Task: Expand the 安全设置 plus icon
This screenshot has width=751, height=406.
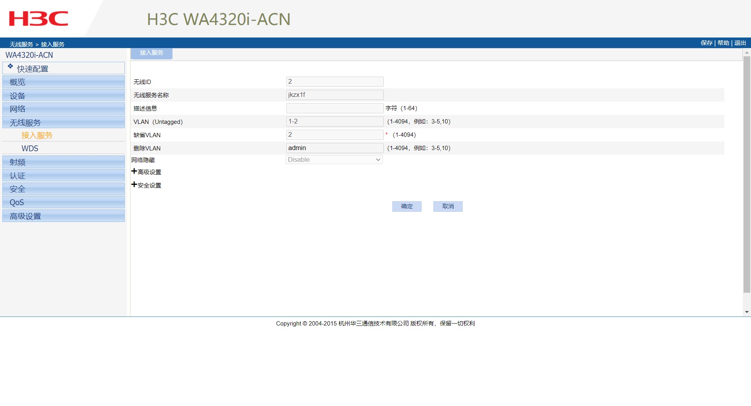Action: 134,184
